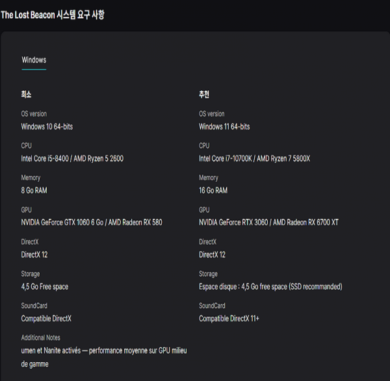Image resolution: width=390 pixels, height=381 pixels.
Task: Click the recommended DirectX 12 value
Action: (212, 254)
